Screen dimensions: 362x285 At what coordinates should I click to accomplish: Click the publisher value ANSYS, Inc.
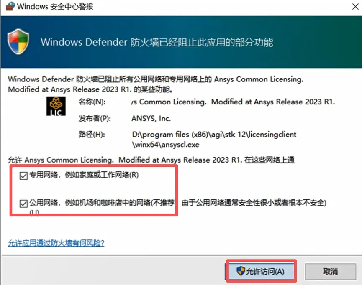tap(151, 119)
